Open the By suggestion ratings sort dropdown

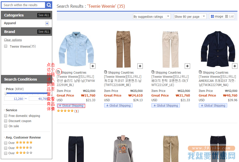[152, 16]
